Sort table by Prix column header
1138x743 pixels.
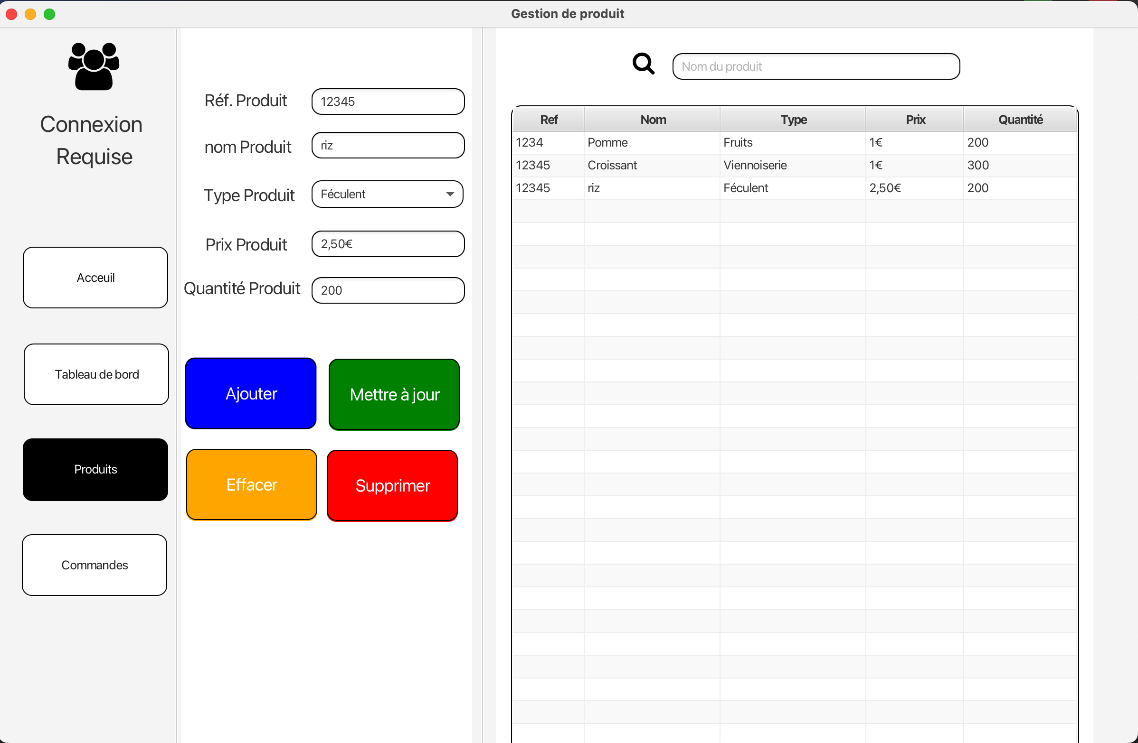click(x=915, y=120)
